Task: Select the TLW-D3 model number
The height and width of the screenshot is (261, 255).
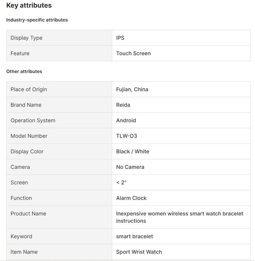Action: [x=127, y=136]
